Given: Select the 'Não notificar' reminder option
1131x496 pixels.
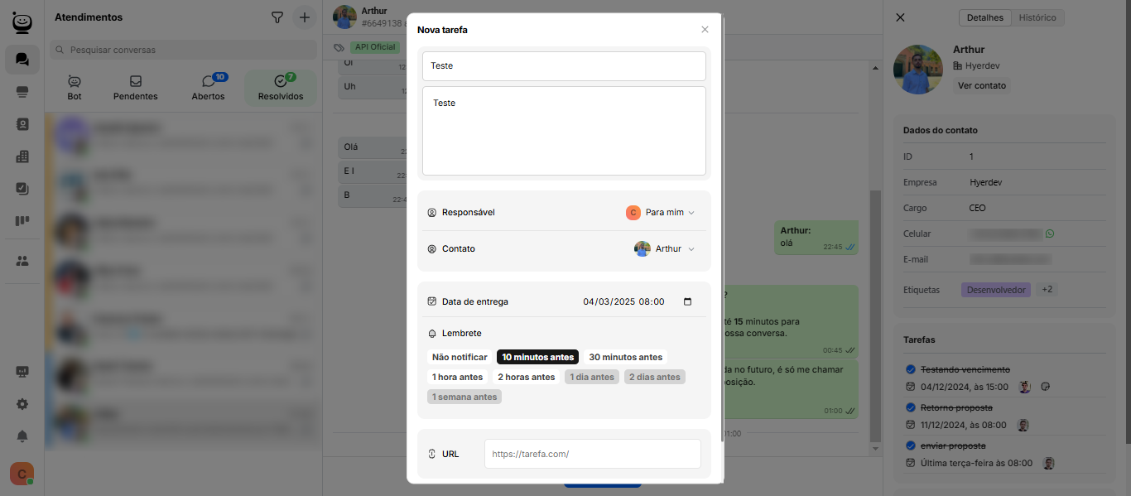Looking at the screenshot, I should [460, 358].
